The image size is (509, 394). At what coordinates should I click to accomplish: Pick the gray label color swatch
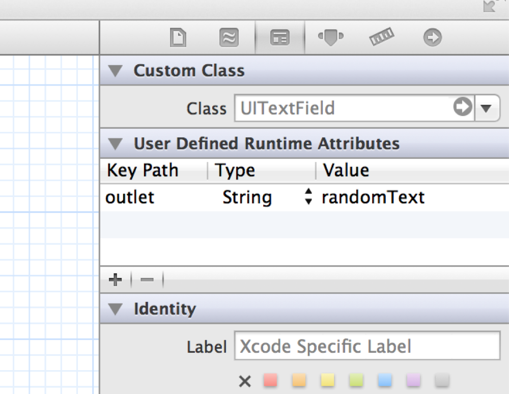pyautogui.click(x=442, y=380)
